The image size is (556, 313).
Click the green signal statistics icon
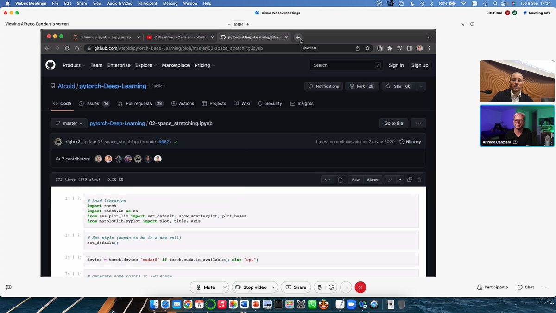click(x=514, y=13)
